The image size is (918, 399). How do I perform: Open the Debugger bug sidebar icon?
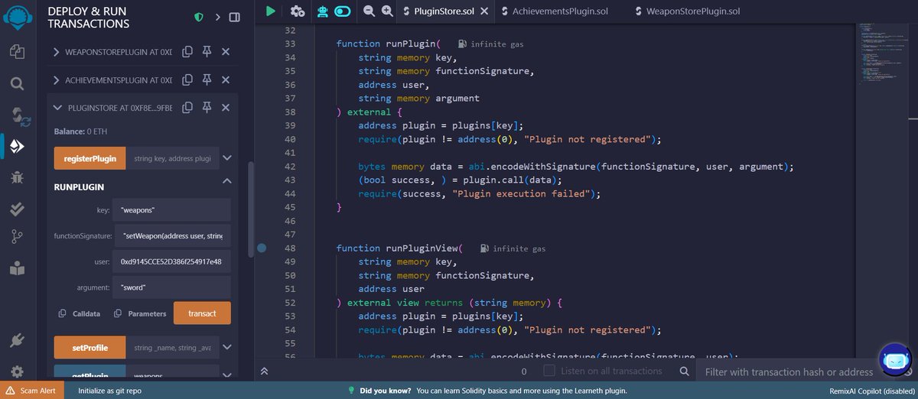click(x=16, y=177)
